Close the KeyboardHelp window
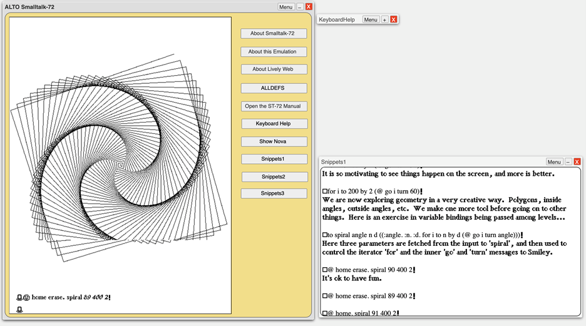 tap(393, 20)
